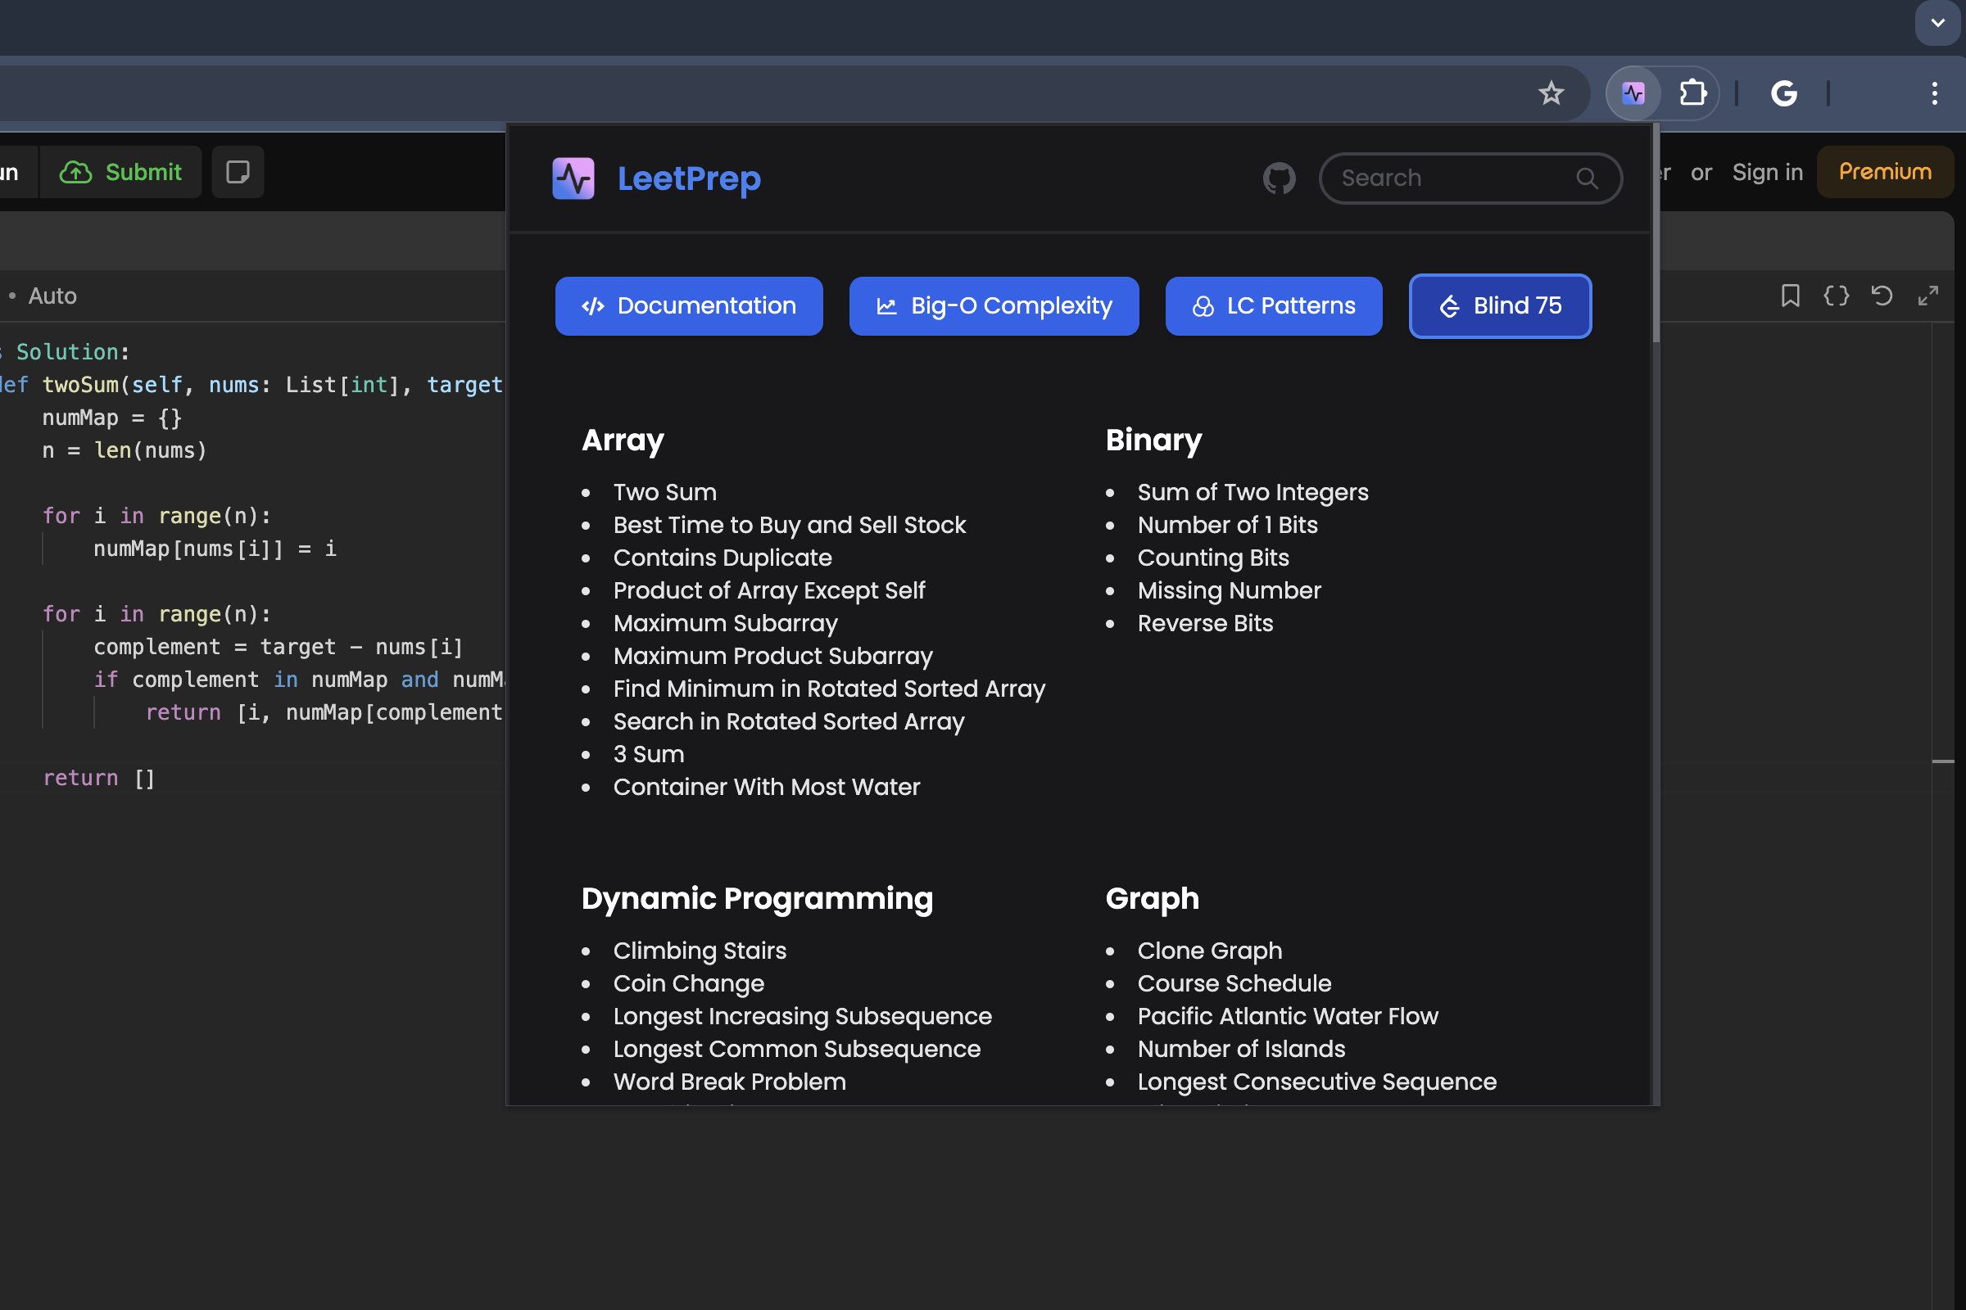Open Number of 1 Bits problem
Image resolution: width=1966 pixels, height=1310 pixels.
pos(1227,525)
